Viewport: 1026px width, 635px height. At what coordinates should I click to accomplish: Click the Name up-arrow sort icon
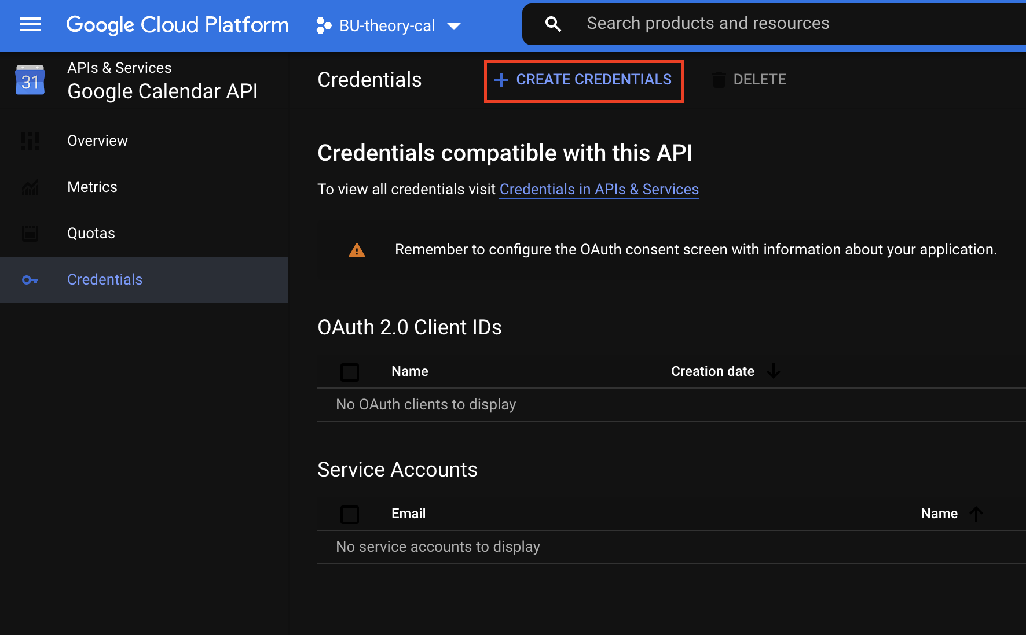[976, 514]
